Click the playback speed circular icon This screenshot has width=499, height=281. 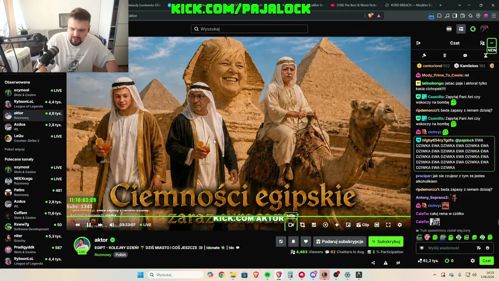click(326, 225)
